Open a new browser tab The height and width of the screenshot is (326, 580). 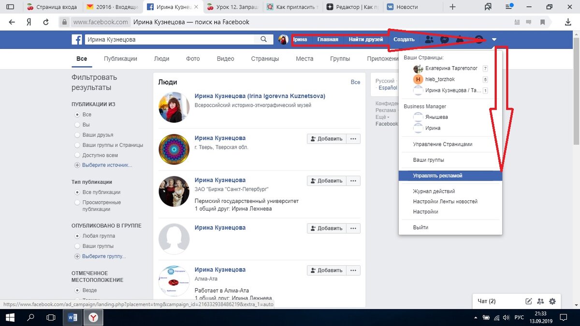coord(452,7)
